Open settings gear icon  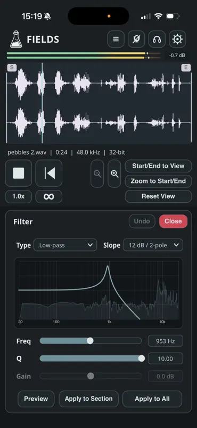pyautogui.click(x=177, y=39)
